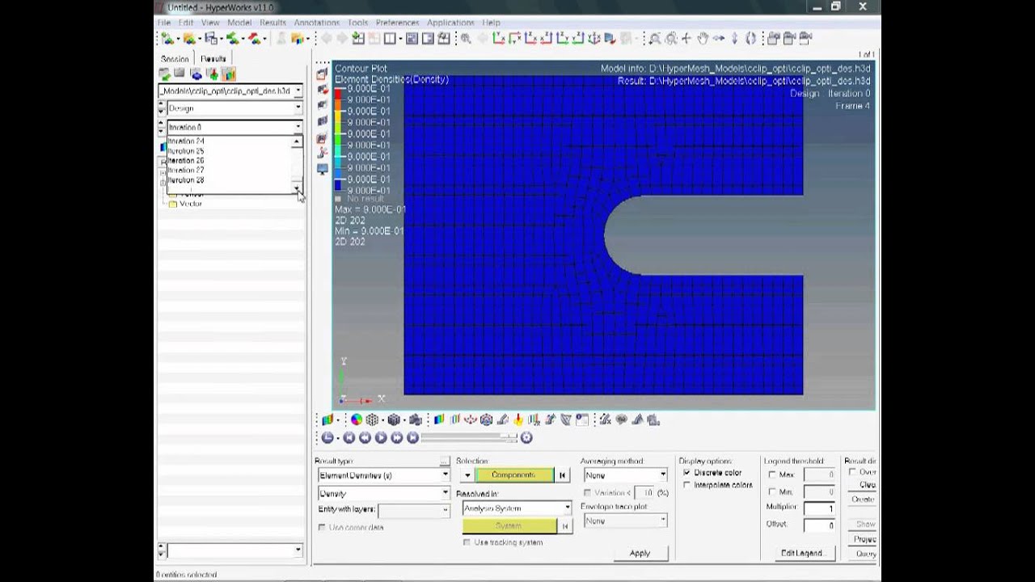Step to the previous animation frame
Viewport: 1035px width, 582px height.
tap(365, 437)
